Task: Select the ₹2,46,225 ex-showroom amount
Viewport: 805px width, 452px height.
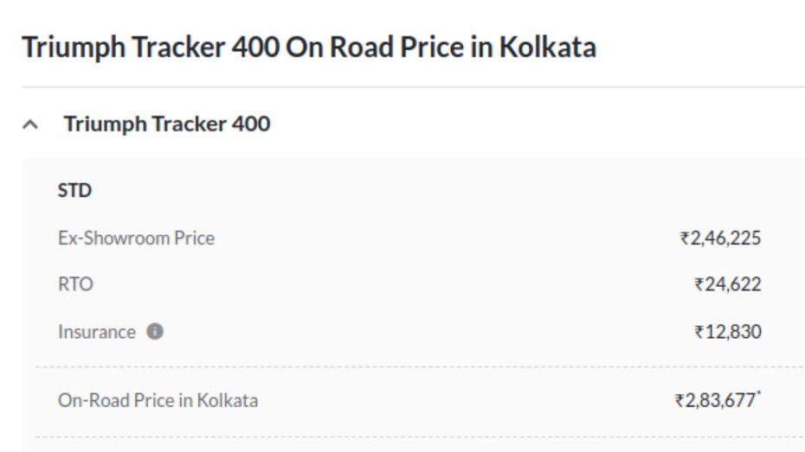Action: [720, 239]
